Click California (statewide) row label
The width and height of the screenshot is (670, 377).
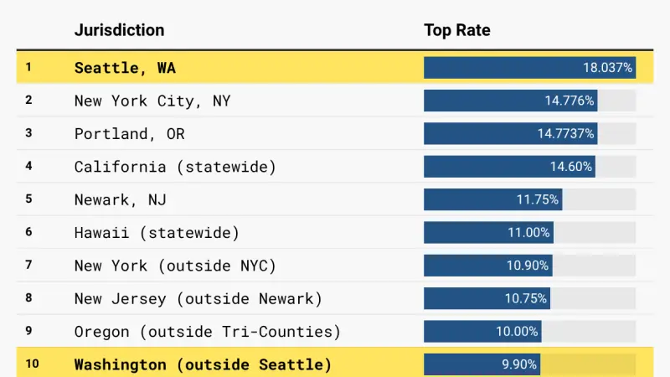pyautogui.click(x=175, y=167)
